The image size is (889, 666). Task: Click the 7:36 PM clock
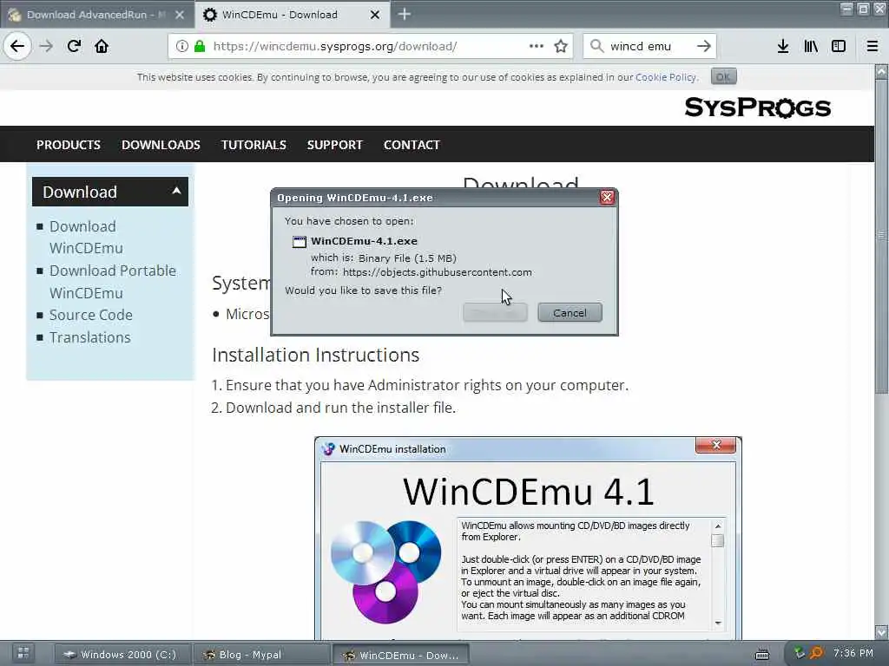pos(853,654)
